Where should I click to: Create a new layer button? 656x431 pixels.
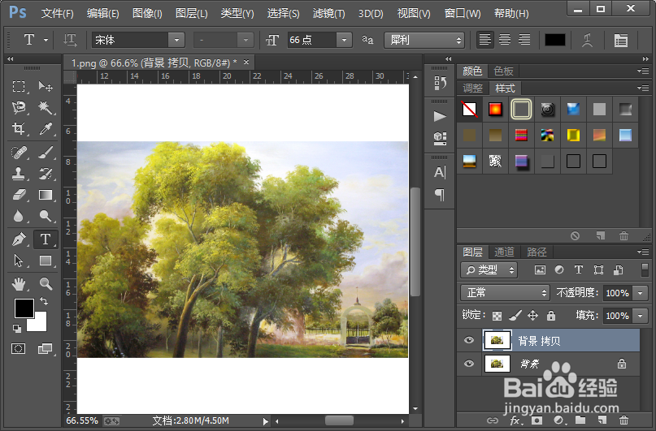pyautogui.click(x=602, y=420)
